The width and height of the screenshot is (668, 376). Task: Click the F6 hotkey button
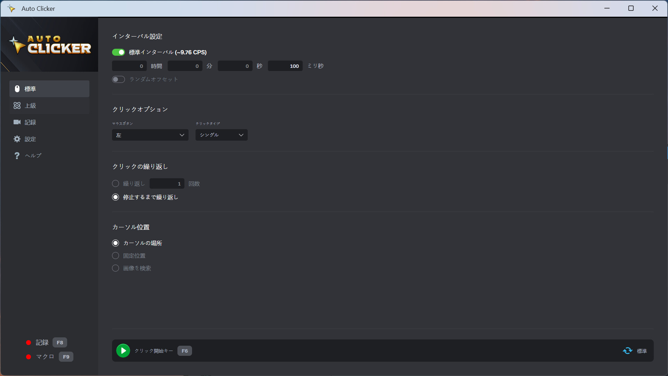click(x=185, y=351)
